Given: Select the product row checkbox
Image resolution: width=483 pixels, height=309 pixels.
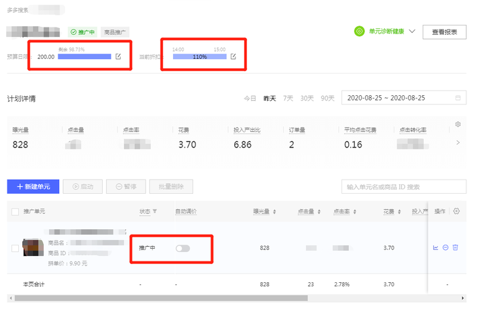Looking at the screenshot, I should 15,248.
